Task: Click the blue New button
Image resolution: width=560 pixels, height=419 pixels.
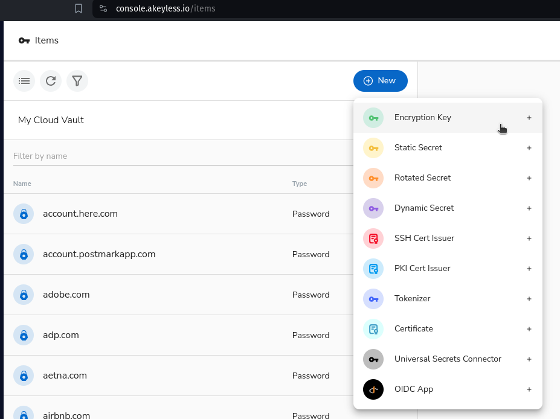Action: 381,81
